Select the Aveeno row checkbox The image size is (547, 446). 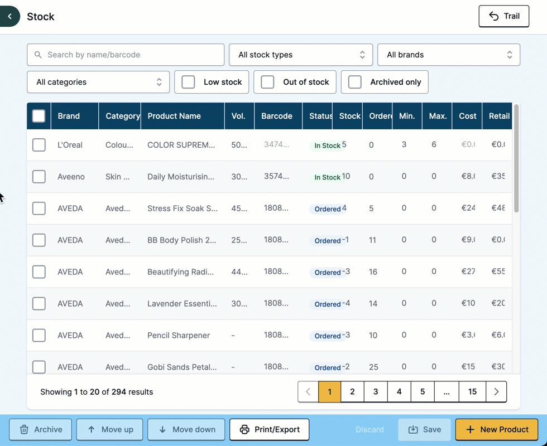pyautogui.click(x=39, y=177)
